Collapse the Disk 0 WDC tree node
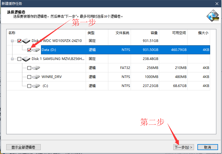Viewport: 222px width, 154px height. tap(12, 41)
